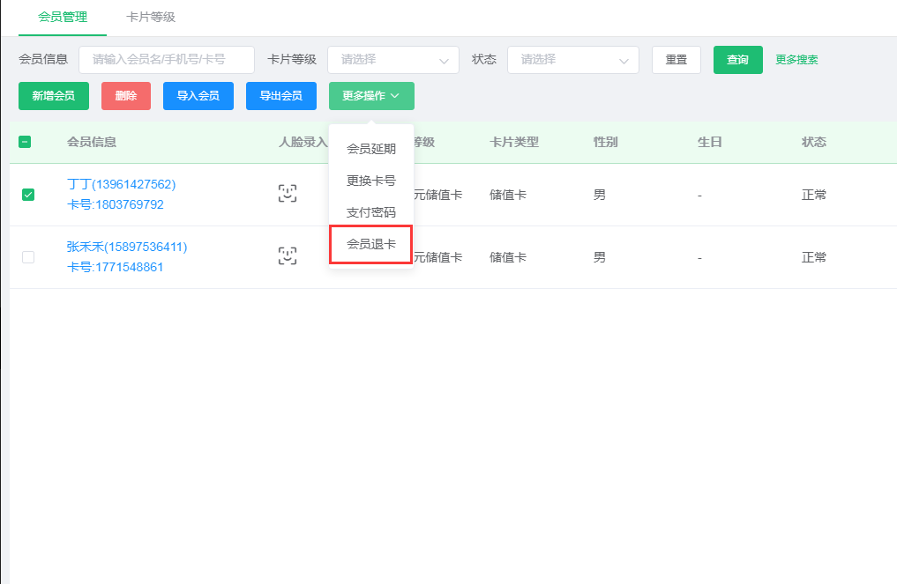Collapse the 更多操作 dropdown button
Viewport: 897px width, 584px height.
pyautogui.click(x=371, y=96)
